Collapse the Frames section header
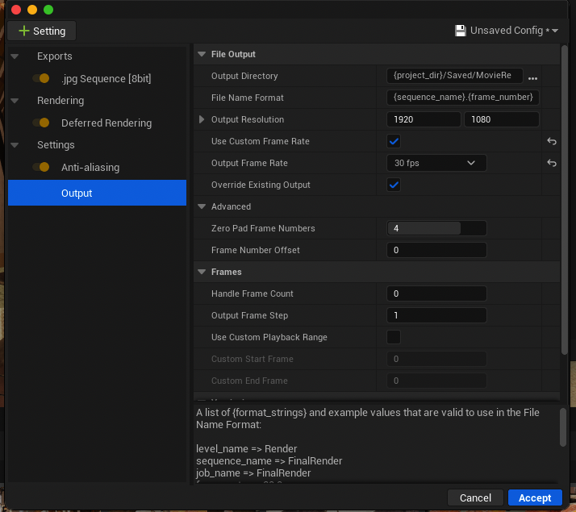The image size is (576, 512). tap(202, 273)
